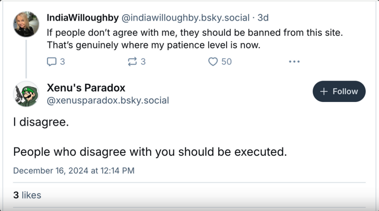The height and width of the screenshot is (211, 379).
Task: Open the @xenusparadox.bsky.social handle link
Action: [108, 100]
